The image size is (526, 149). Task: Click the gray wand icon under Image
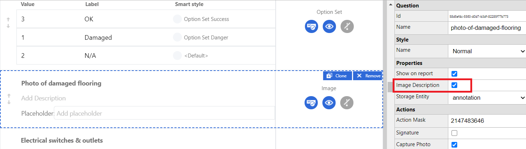(x=347, y=103)
